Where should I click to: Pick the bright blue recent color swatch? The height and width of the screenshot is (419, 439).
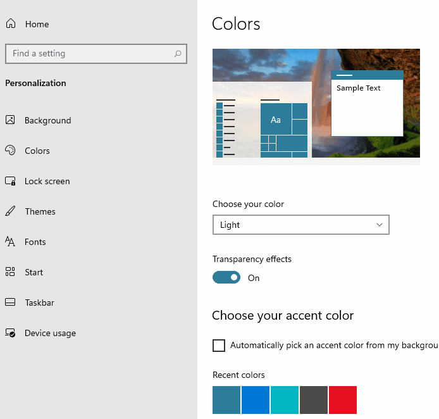(x=256, y=400)
